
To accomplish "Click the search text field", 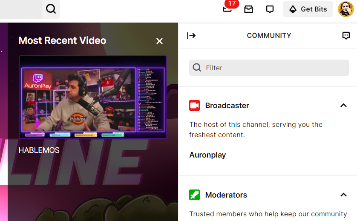I will tap(21, 9).
